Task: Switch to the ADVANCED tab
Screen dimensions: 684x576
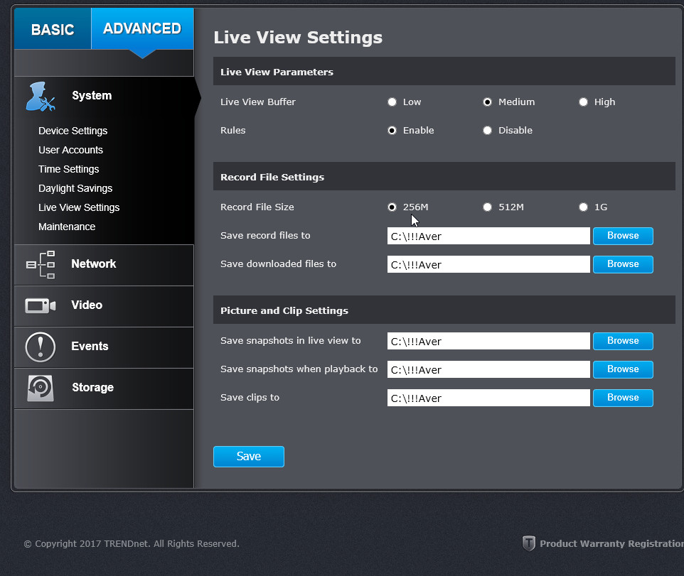Action: (x=142, y=28)
